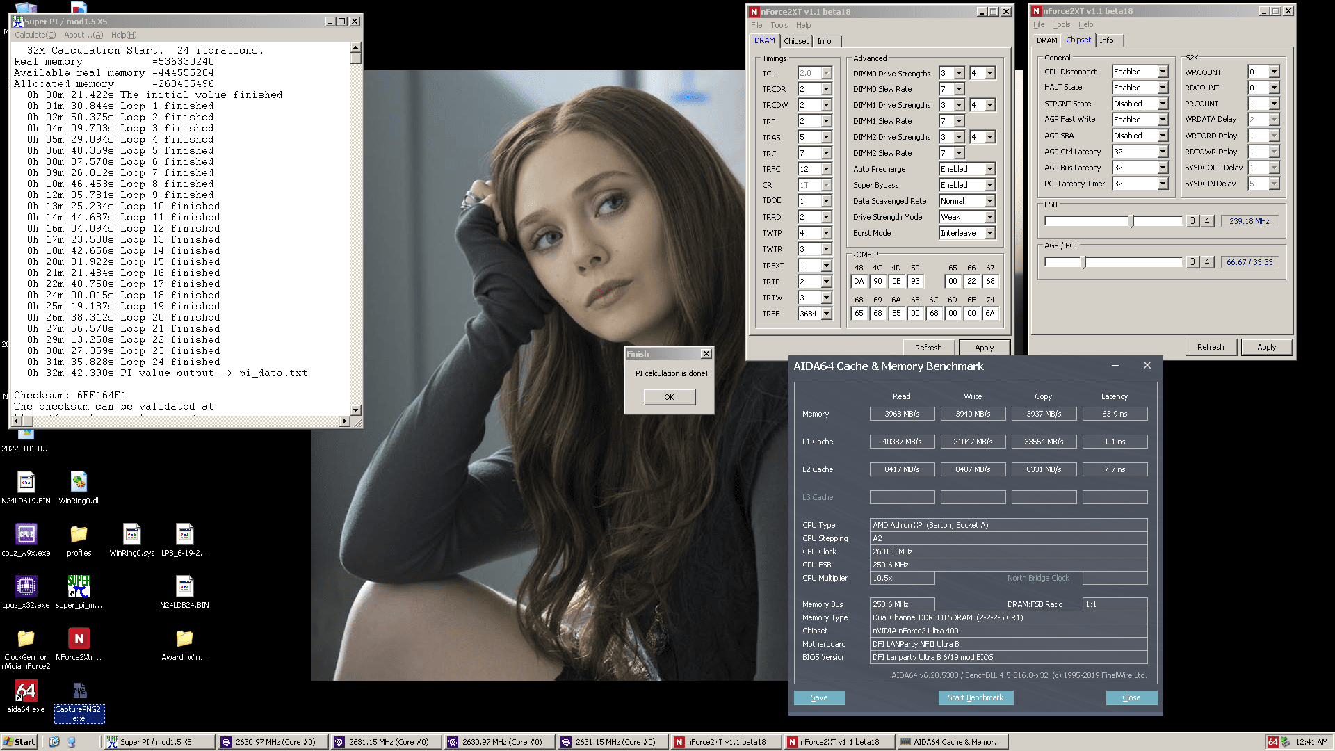This screenshot has height=751, width=1335.
Task: Open the WinRing0.dll file icon
Action: click(79, 483)
